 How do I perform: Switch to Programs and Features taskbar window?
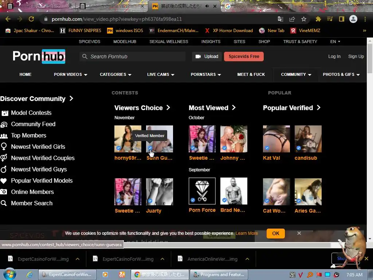[219, 275]
